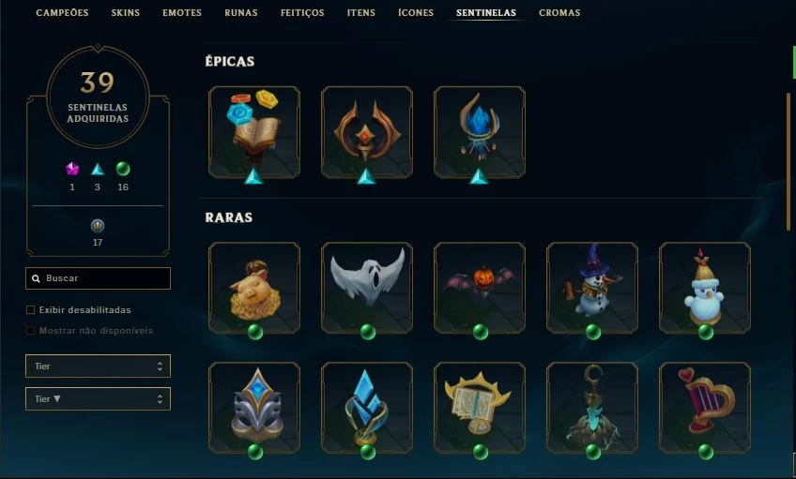The height and width of the screenshot is (479, 796).
Task: Go to the Cromas tab
Action: click(559, 13)
